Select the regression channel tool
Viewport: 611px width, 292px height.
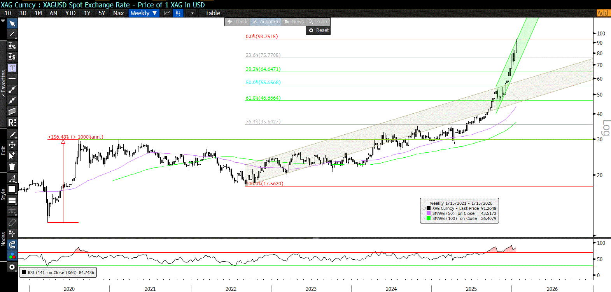(12, 111)
